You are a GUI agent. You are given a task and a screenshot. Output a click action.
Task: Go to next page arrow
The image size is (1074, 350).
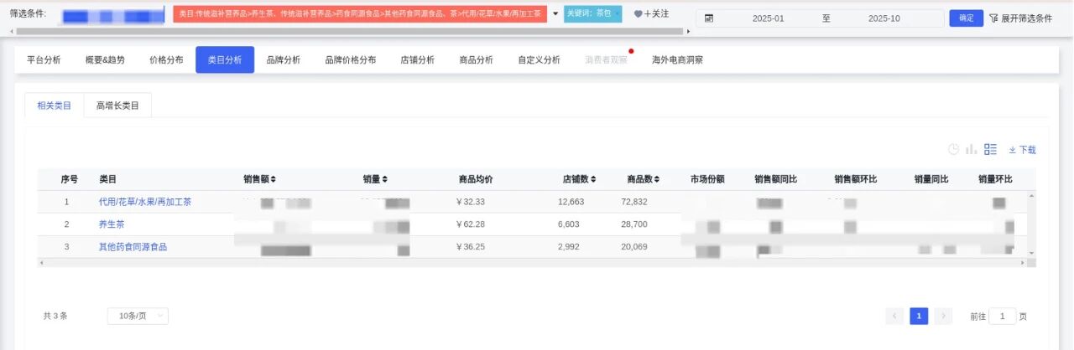coord(943,316)
